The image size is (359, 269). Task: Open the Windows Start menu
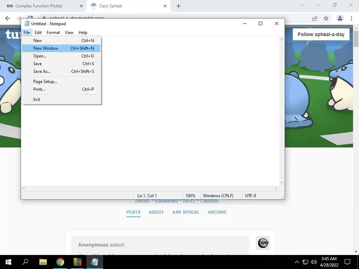point(8,262)
